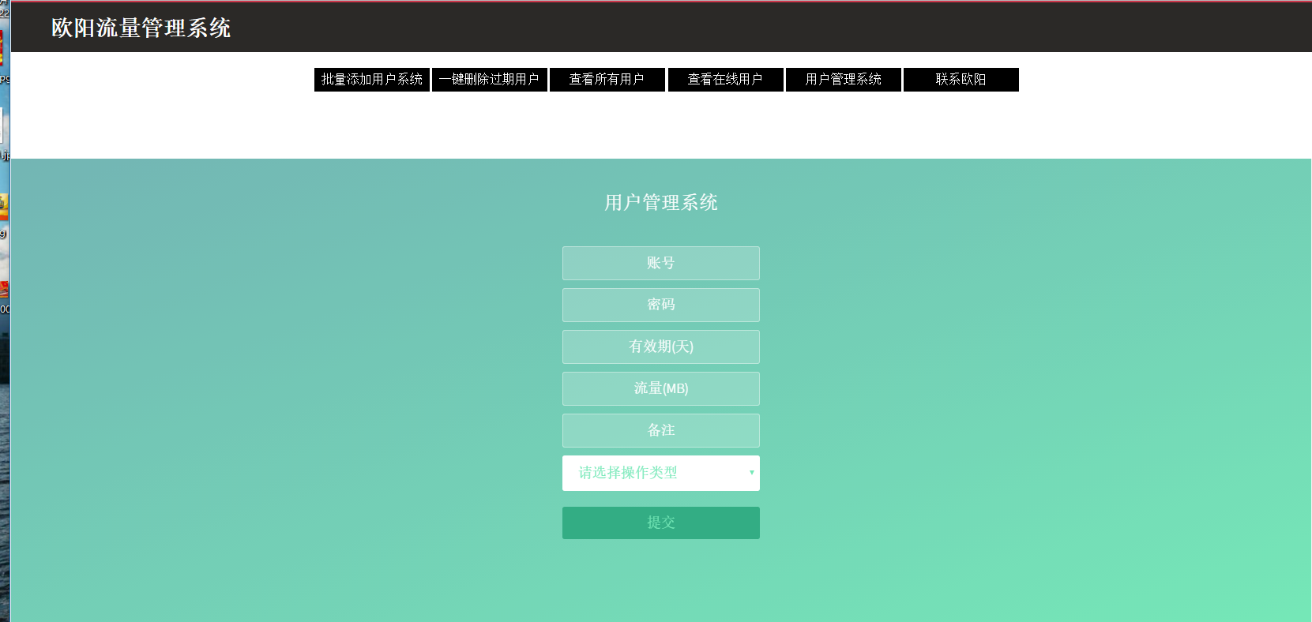Click the lowest red desktop icon at the left edge
This screenshot has width=1312, height=622.
pyautogui.click(x=3, y=289)
